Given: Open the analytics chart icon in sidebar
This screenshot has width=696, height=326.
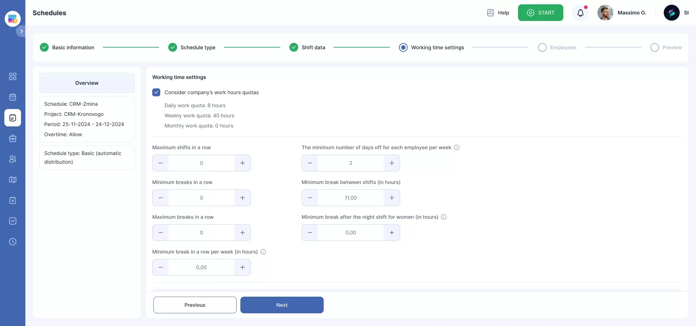Looking at the screenshot, I should coord(13,221).
